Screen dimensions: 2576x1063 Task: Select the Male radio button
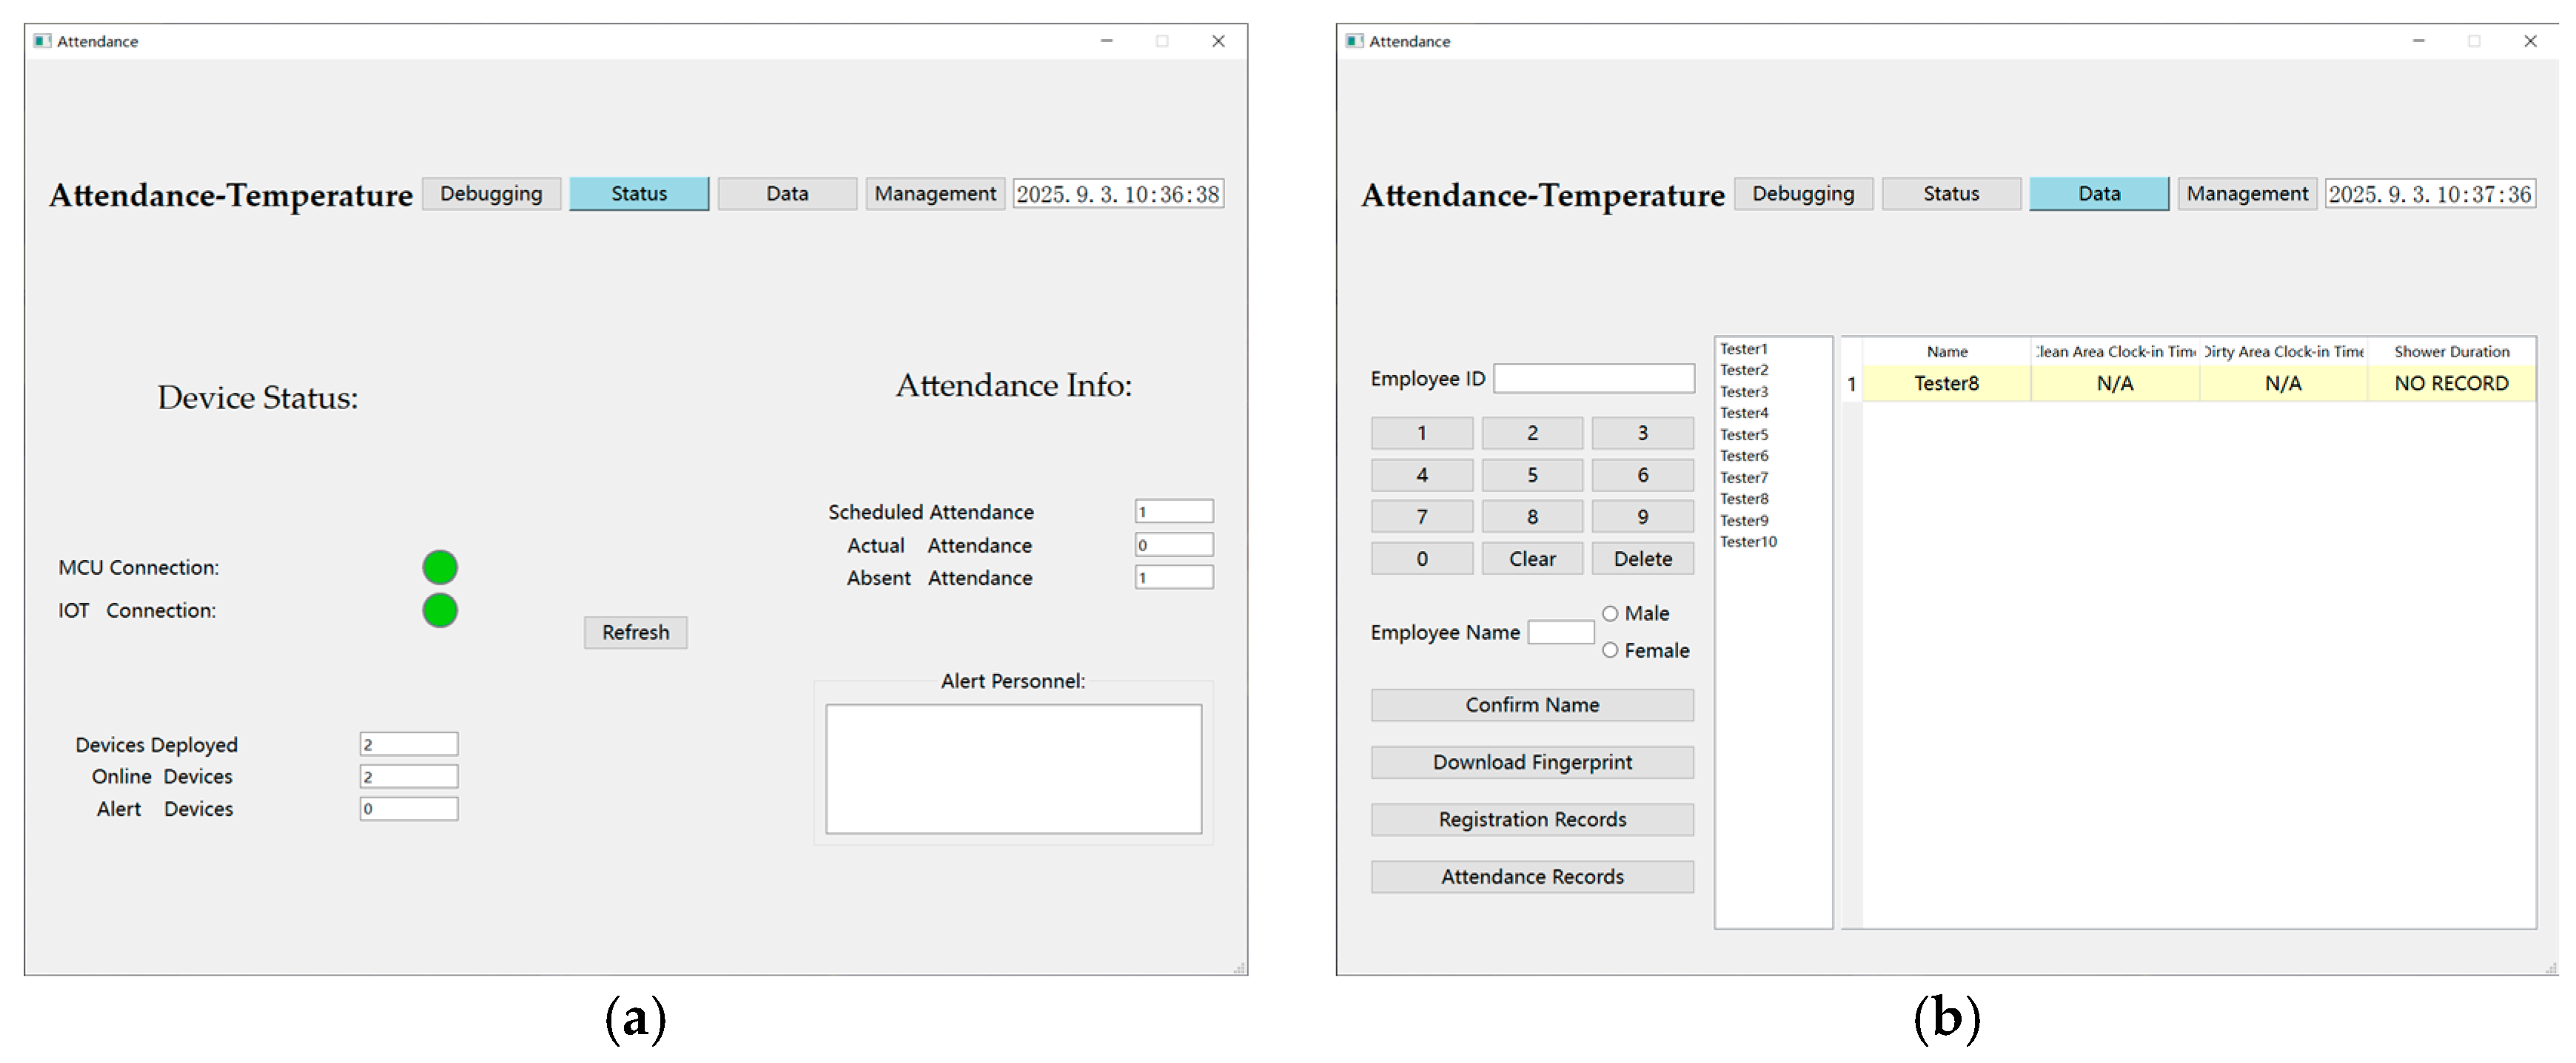coord(1610,613)
